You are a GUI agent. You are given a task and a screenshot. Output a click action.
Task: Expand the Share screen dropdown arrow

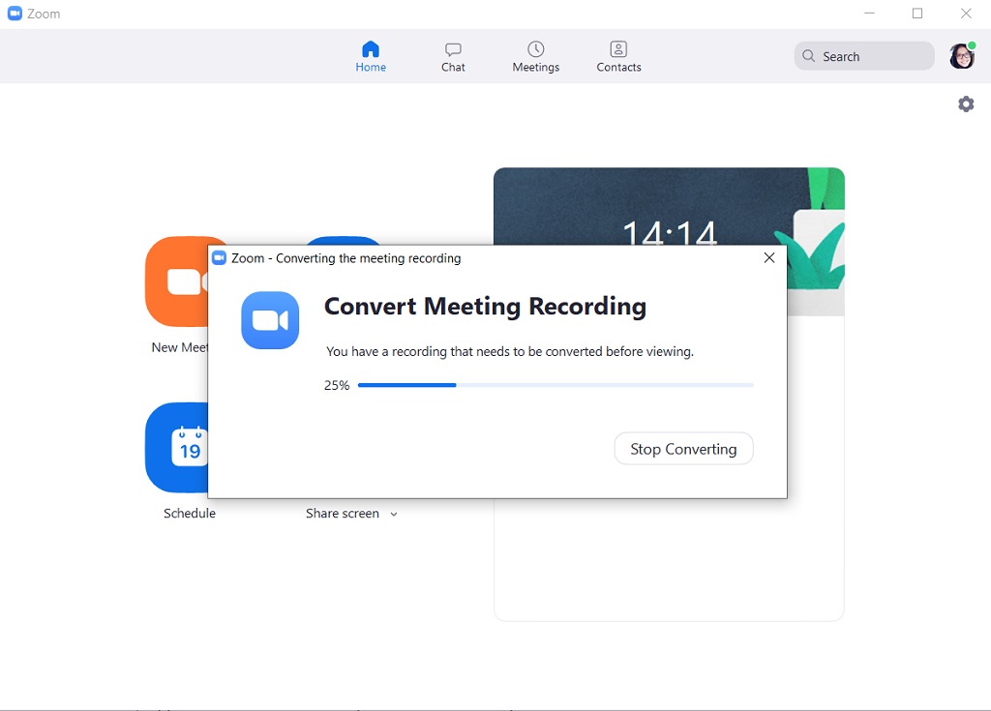(x=394, y=515)
